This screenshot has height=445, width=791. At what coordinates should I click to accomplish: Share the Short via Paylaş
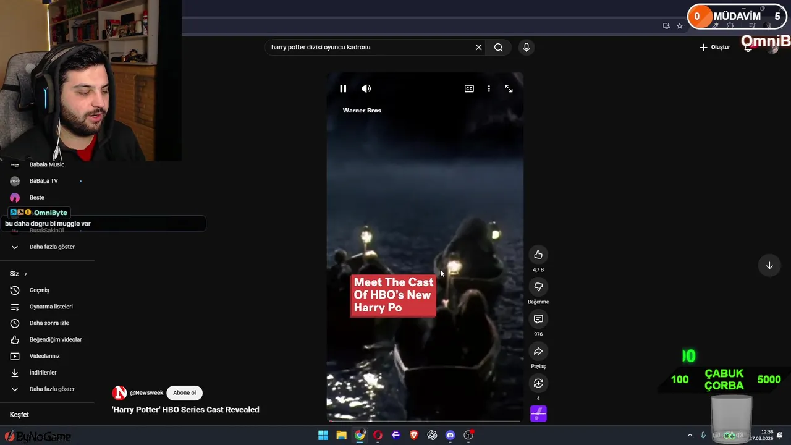(538, 351)
